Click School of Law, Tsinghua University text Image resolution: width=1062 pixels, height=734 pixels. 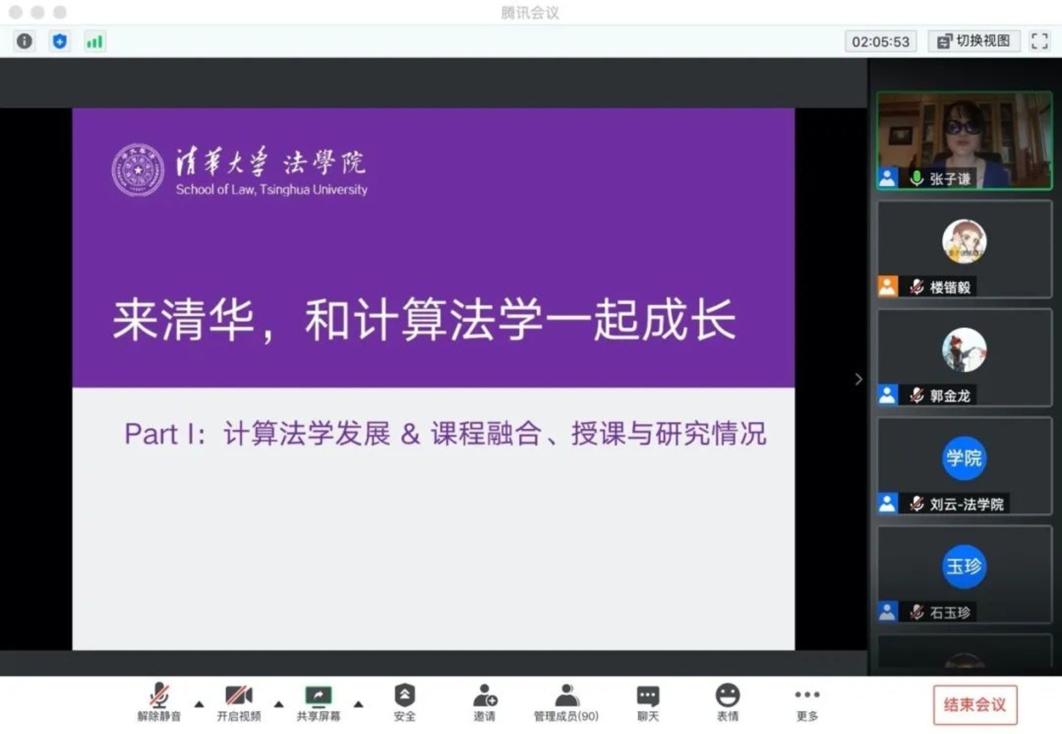[271, 189]
